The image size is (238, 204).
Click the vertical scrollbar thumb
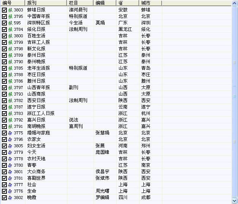(x=234, y=102)
